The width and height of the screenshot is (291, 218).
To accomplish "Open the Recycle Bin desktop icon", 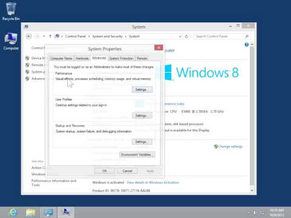I will pos(11,11).
